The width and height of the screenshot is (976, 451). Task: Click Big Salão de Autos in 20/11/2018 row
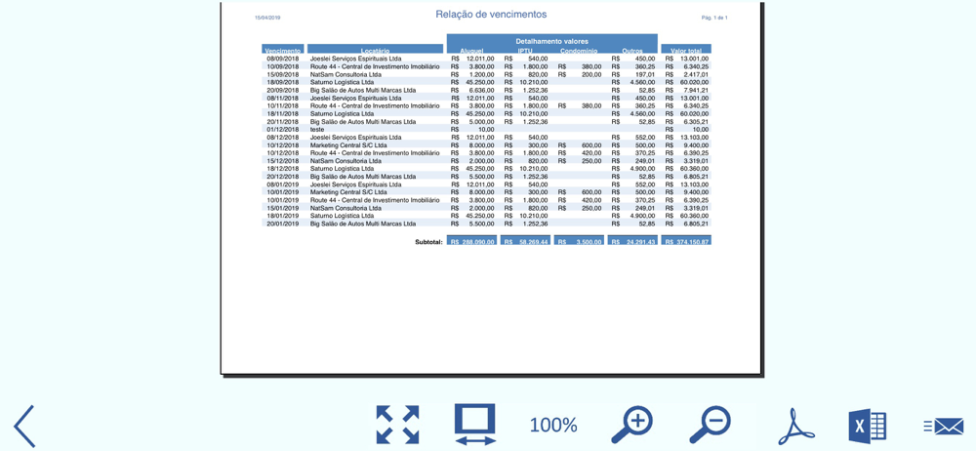[363, 121]
